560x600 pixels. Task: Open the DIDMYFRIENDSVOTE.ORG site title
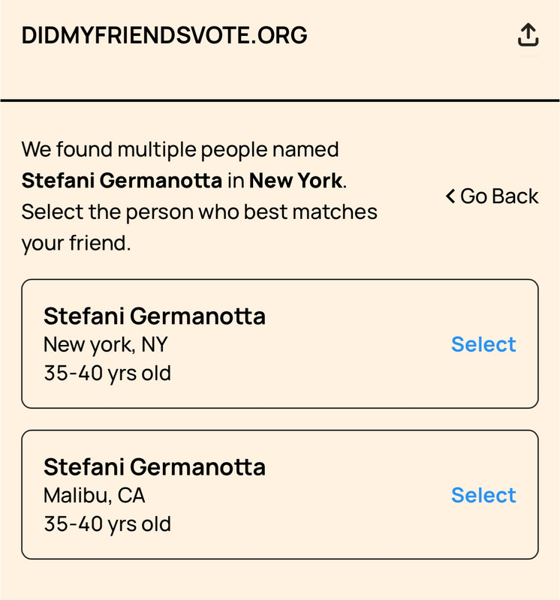164,35
